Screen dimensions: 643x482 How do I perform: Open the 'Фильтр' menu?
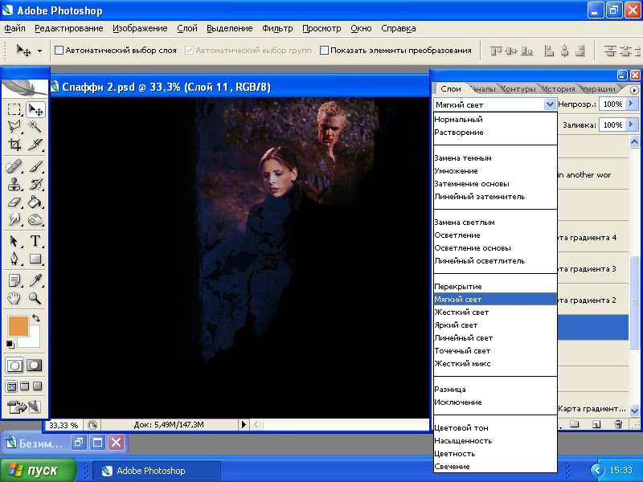277,28
